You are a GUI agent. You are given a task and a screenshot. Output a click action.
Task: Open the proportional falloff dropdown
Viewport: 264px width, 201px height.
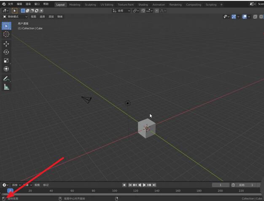[163, 11]
